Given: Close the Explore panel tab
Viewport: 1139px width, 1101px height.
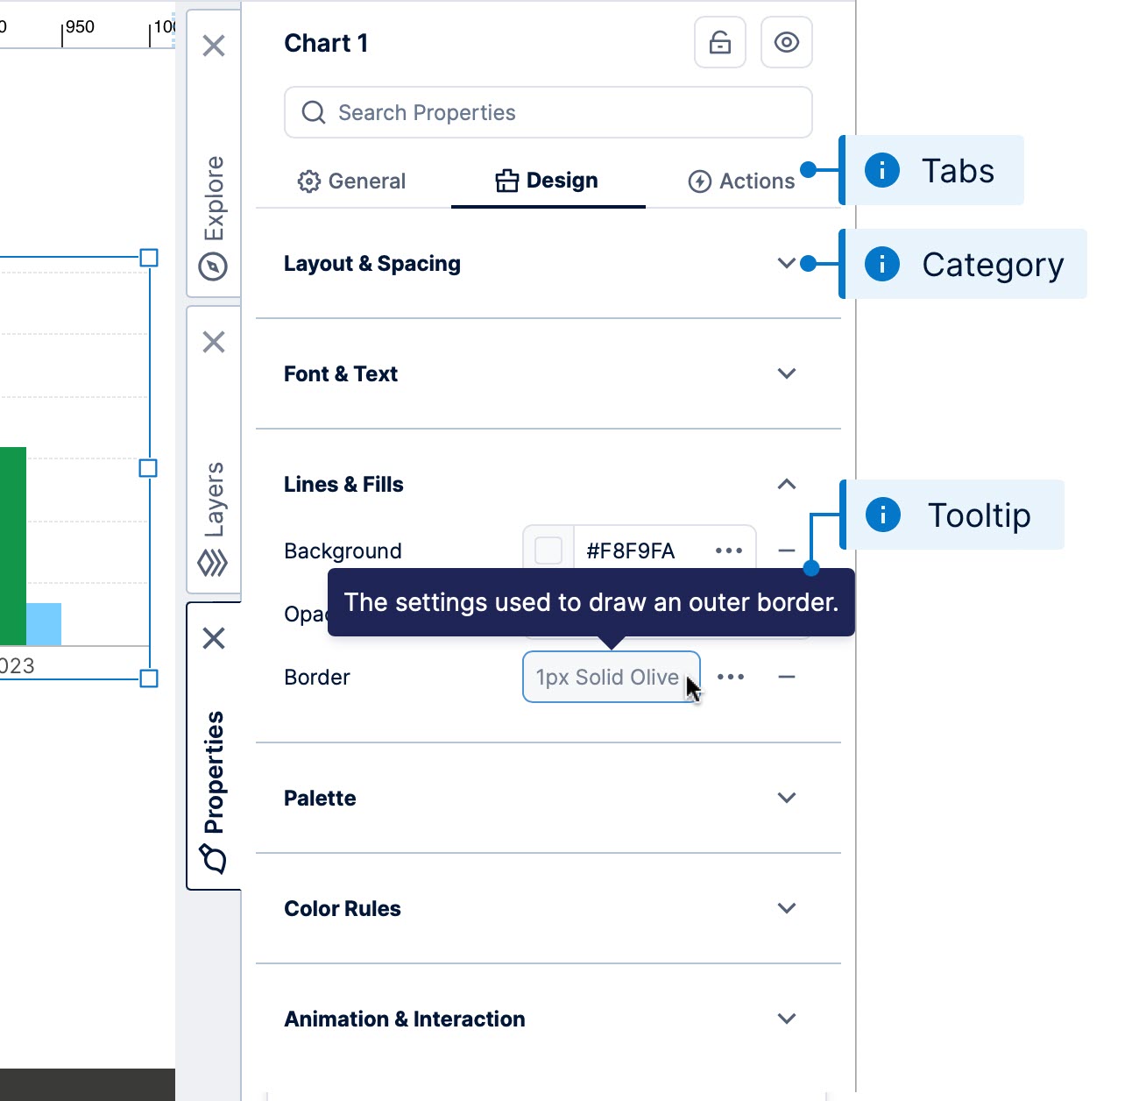Looking at the screenshot, I should tap(214, 46).
